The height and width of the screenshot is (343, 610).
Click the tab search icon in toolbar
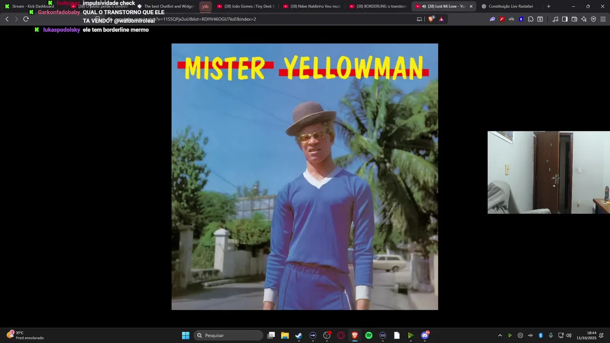[540, 19]
